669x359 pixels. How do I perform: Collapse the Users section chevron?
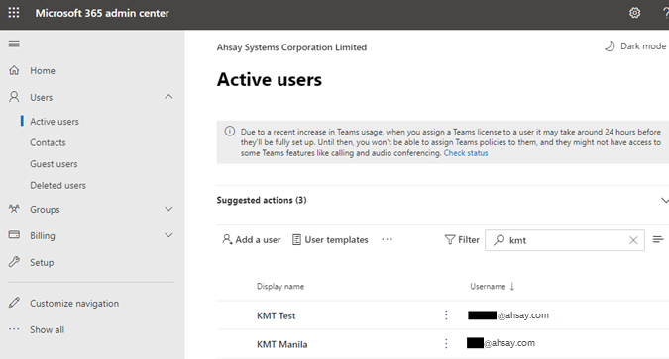(168, 97)
